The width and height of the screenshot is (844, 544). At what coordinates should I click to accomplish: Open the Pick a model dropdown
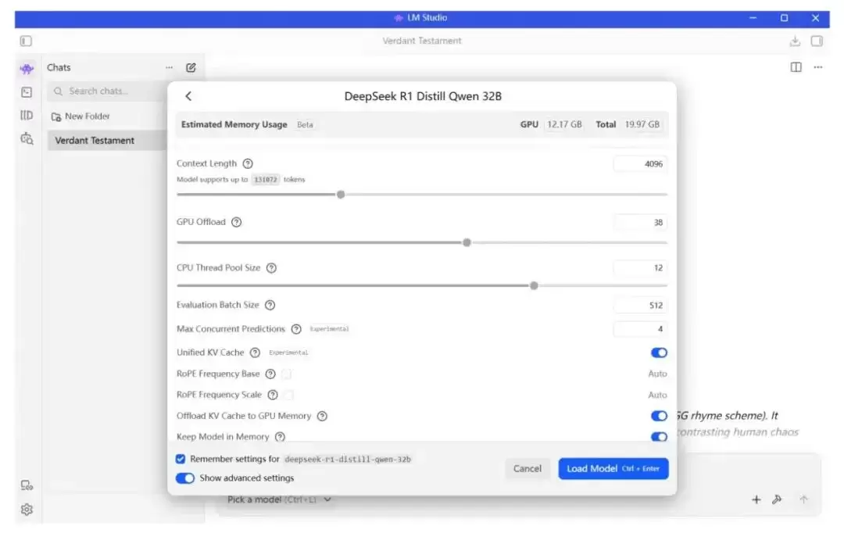pyautogui.click(x=279, y=499)
